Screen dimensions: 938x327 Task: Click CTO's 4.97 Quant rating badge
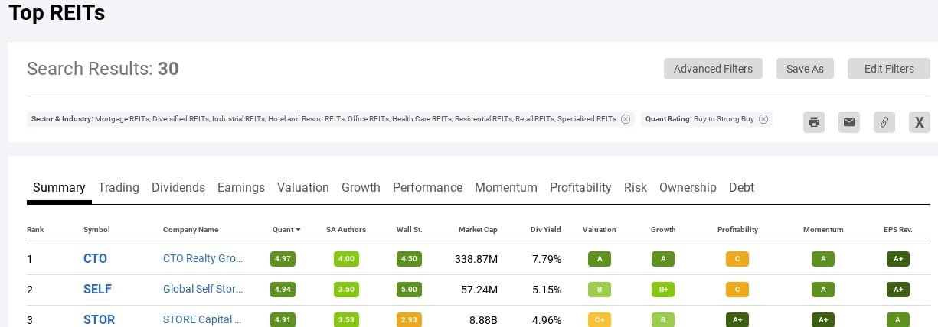(283, 259)
